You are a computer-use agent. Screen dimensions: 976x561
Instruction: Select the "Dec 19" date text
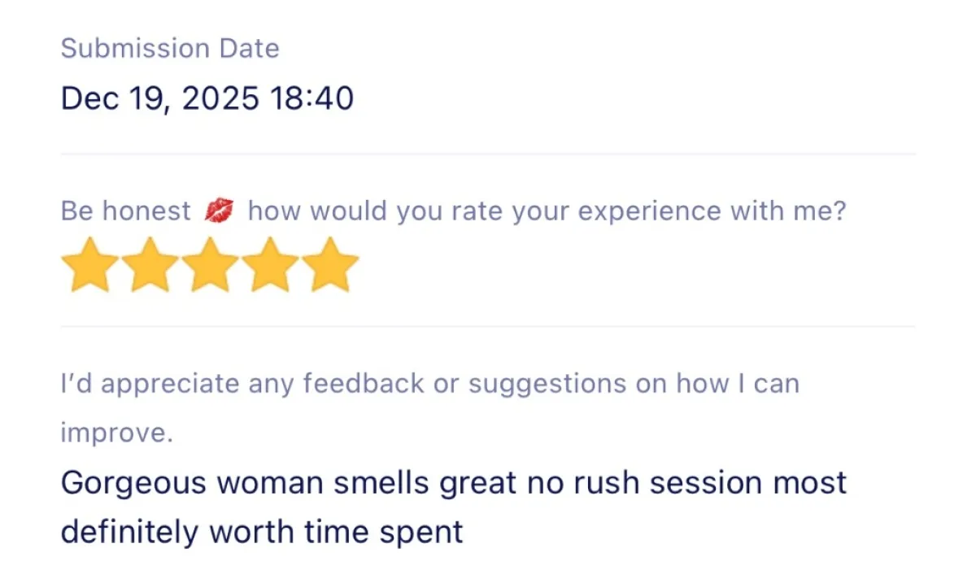click(x=112, y=99)
